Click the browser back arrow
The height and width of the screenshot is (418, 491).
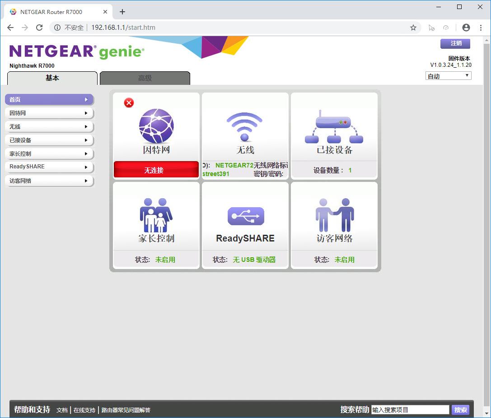coord(10,28)
